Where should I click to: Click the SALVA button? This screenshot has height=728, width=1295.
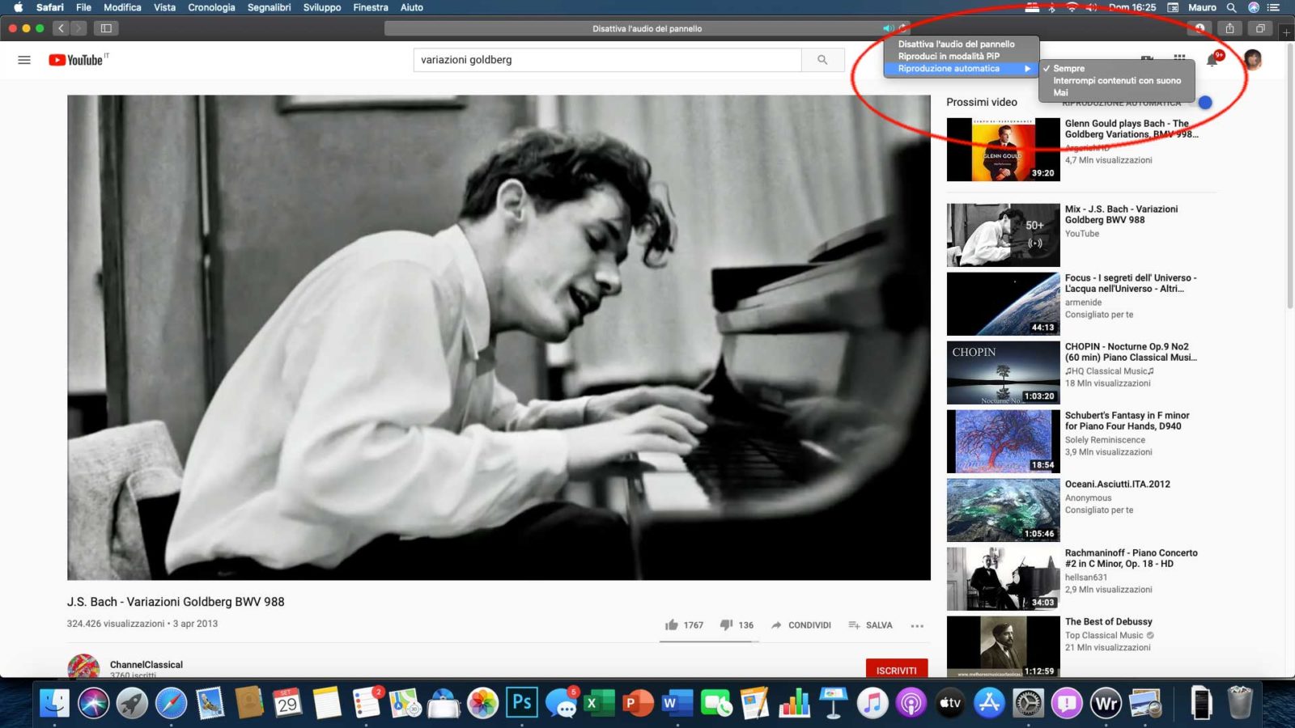(x=870, y=625)
